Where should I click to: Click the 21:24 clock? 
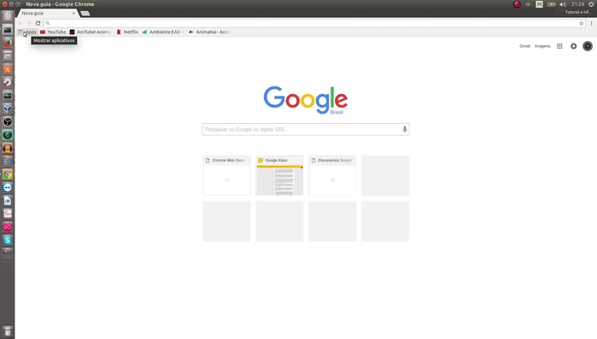(x=577, y=4)
